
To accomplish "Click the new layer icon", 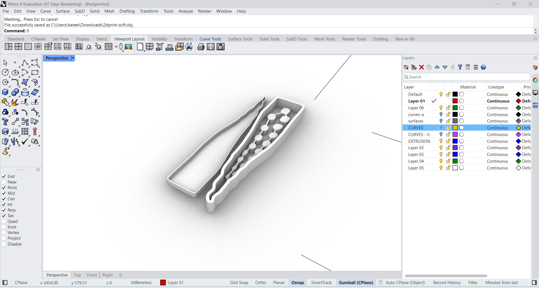I will (406, 67).
